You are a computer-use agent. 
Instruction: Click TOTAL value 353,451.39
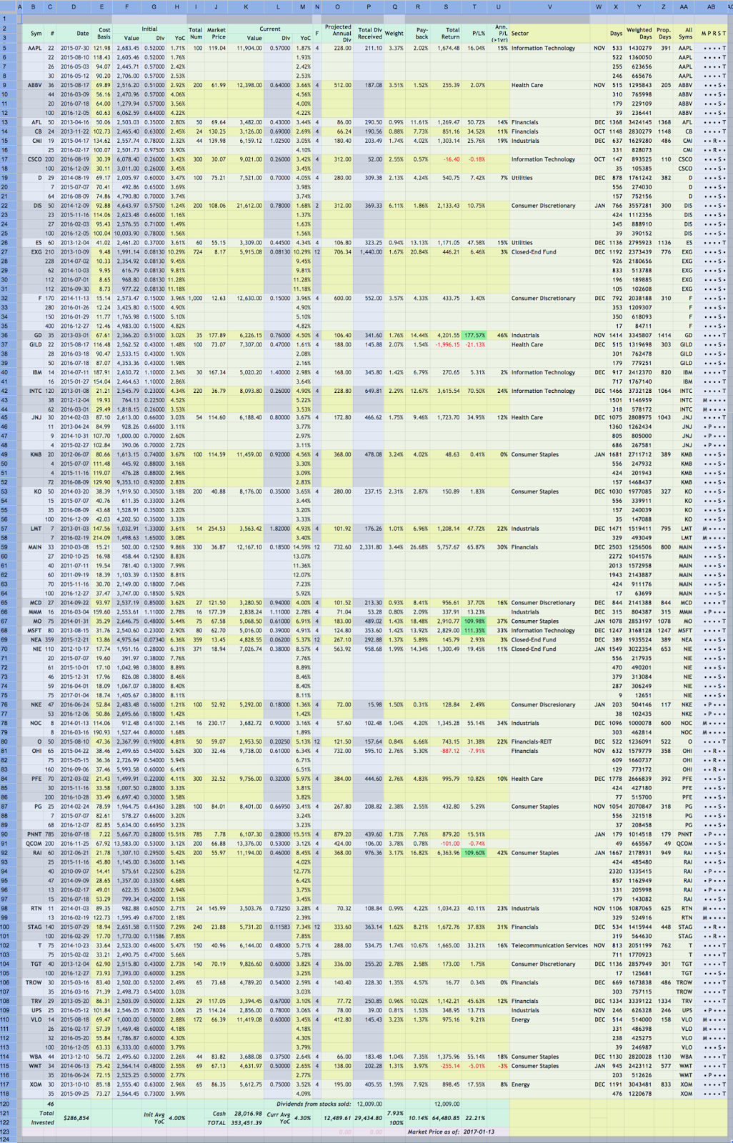click(x=247, y=1123)
